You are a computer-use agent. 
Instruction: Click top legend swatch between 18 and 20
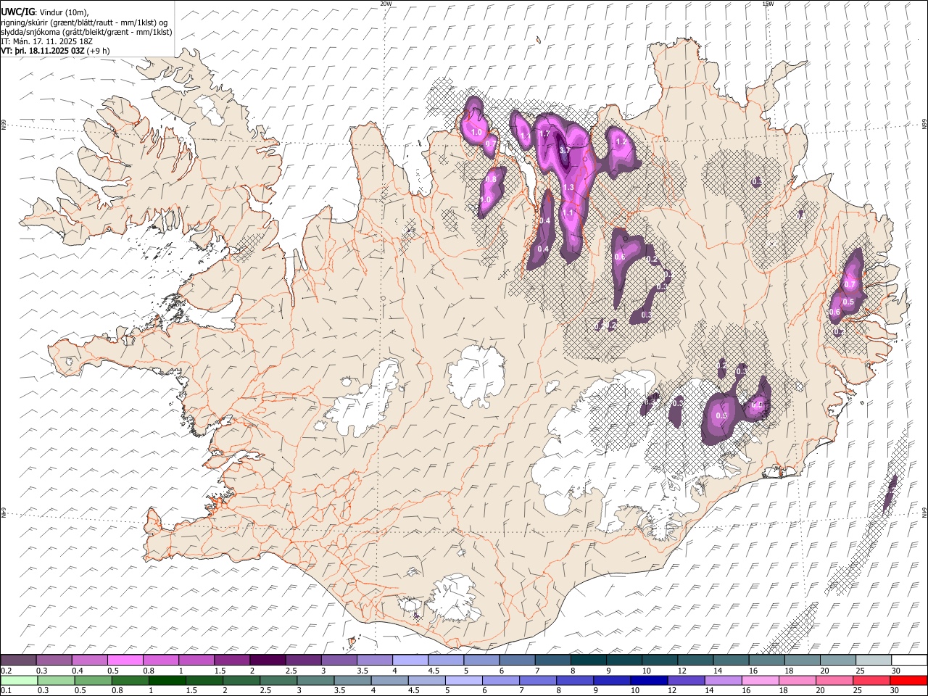click(x=801, y=660)
